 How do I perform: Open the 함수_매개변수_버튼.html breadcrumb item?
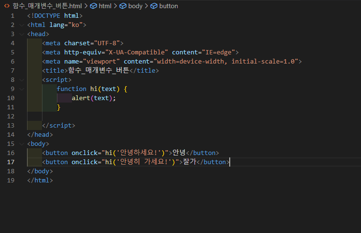47,6
